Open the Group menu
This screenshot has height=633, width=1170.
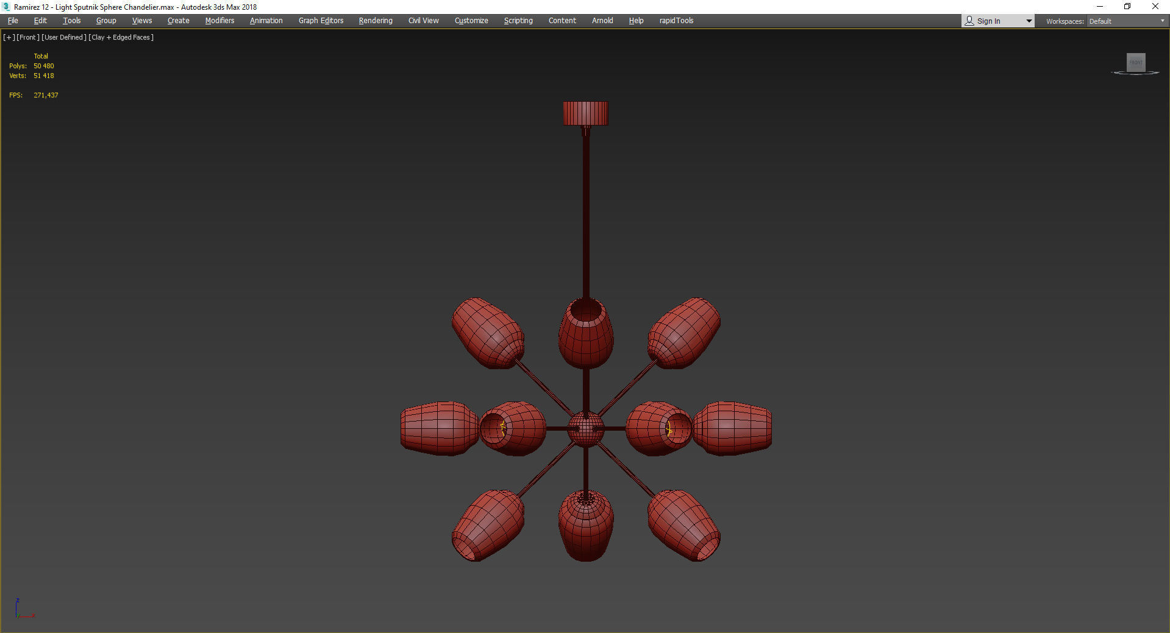tap(106, 21)
